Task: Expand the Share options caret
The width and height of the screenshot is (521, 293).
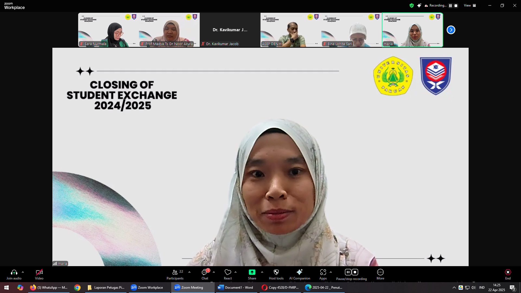Action: (262, 272)
